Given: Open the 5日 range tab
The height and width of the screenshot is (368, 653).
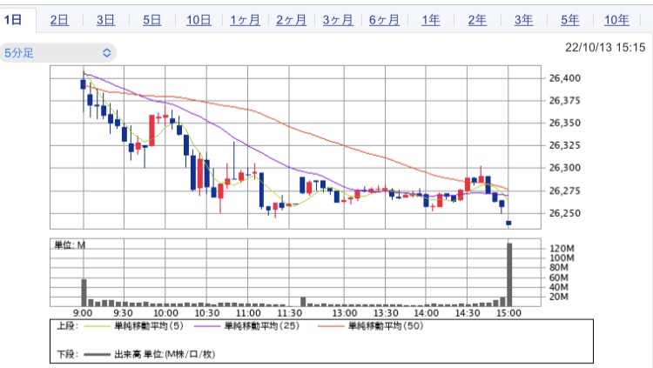Looking at the screenshot, I should (x=152, y=20).
